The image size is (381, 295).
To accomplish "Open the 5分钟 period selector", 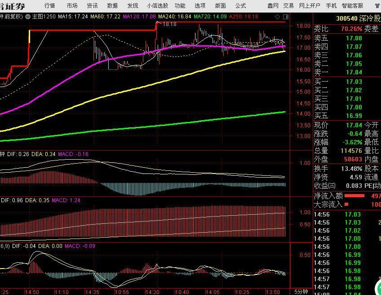I will tap(301, 291).
